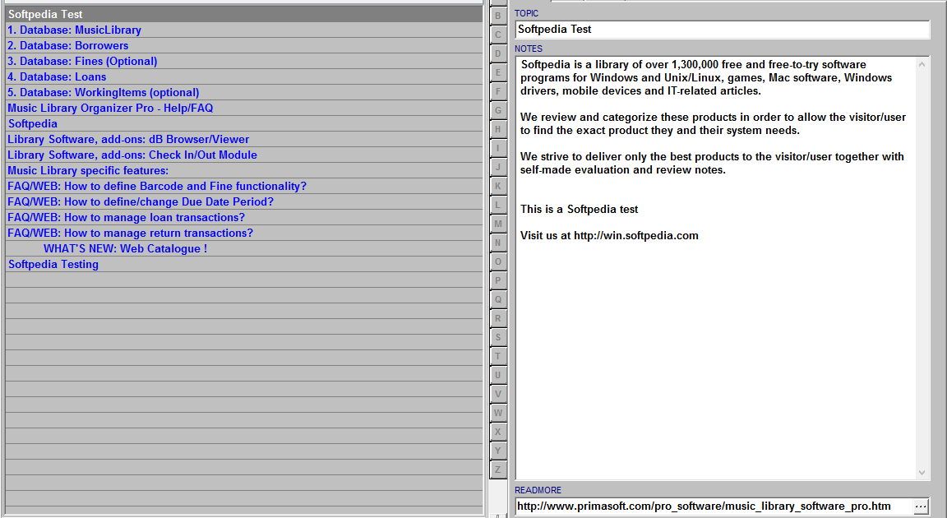Click the READMORE URL field
The height and width of the screenshot is (518, 947).
coord(714,506)
